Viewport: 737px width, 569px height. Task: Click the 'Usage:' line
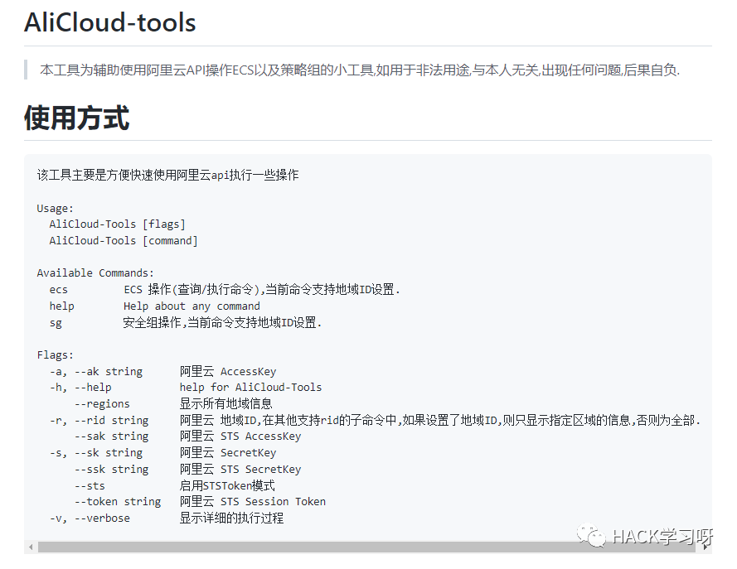click(55, 209)
